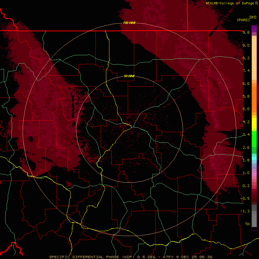Click the 8.2 legend value
The width and height of the screenshot is (259, 259).
[246, 58]
